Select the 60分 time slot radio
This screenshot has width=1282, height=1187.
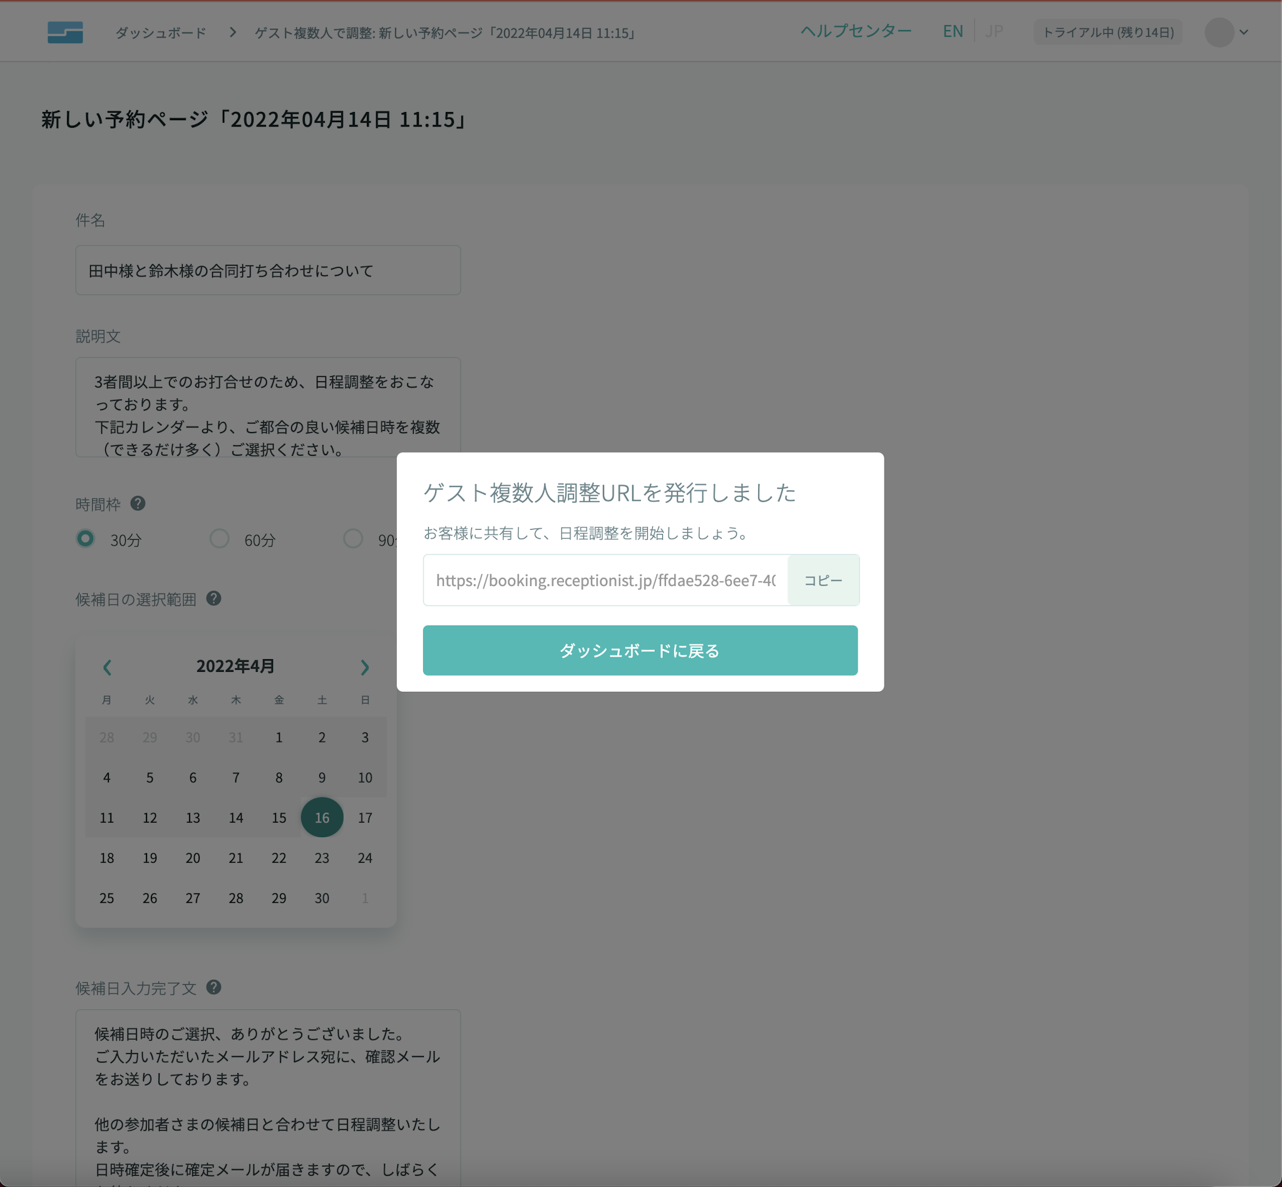(220, 538)
